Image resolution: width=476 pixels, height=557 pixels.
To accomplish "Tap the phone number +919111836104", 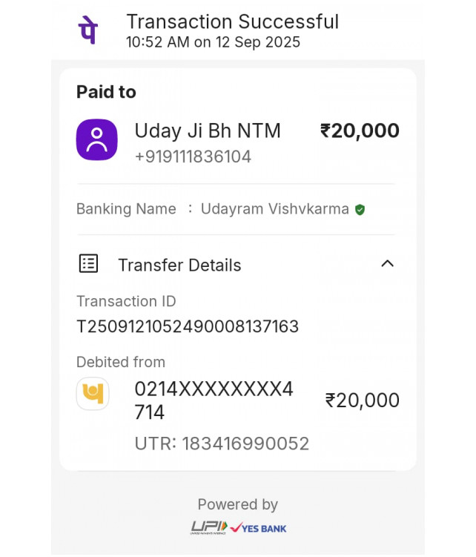I will [193, 156].
